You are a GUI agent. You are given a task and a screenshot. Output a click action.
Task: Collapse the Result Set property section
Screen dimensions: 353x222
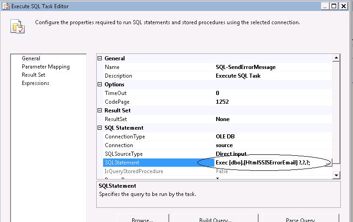(x=100, y=111)
